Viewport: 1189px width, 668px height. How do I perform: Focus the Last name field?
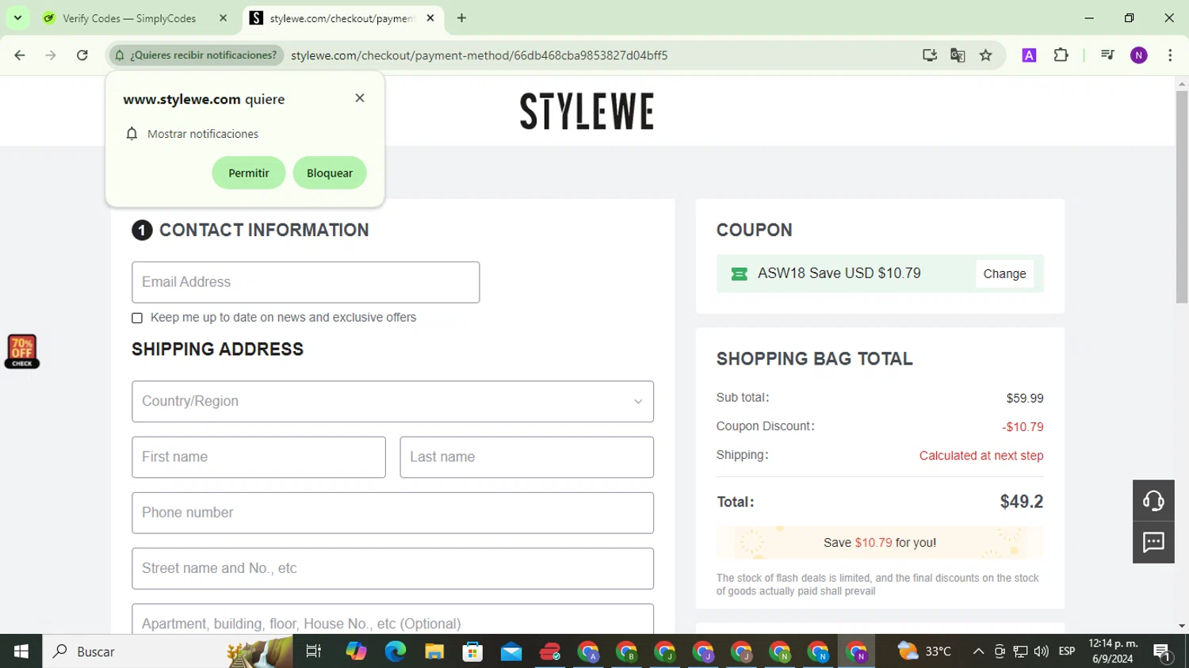tap(527, 457)
